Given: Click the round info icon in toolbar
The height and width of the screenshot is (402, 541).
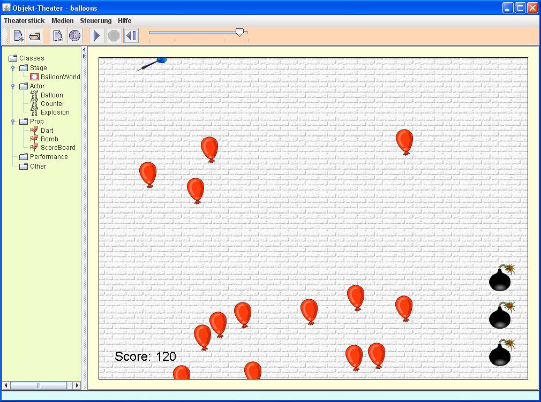Looking at the screenshot, I should 74,36.
